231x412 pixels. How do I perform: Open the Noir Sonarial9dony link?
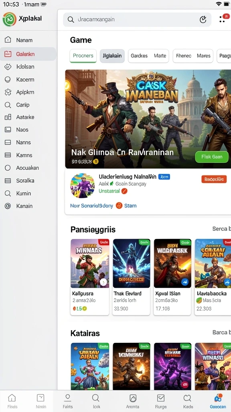(x=91, y=206)
